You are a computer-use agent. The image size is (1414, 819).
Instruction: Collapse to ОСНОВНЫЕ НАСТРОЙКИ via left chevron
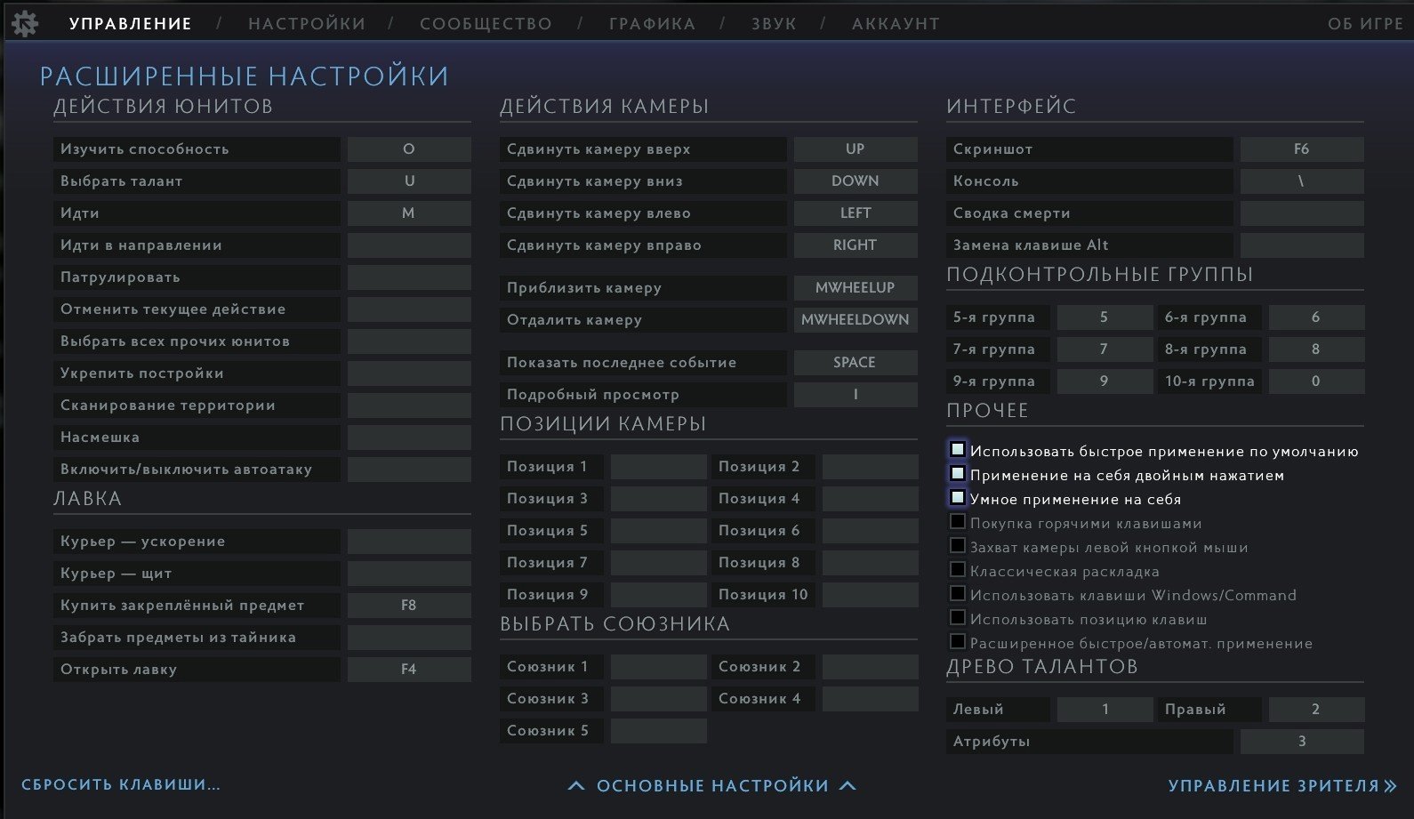coord(576,786)
